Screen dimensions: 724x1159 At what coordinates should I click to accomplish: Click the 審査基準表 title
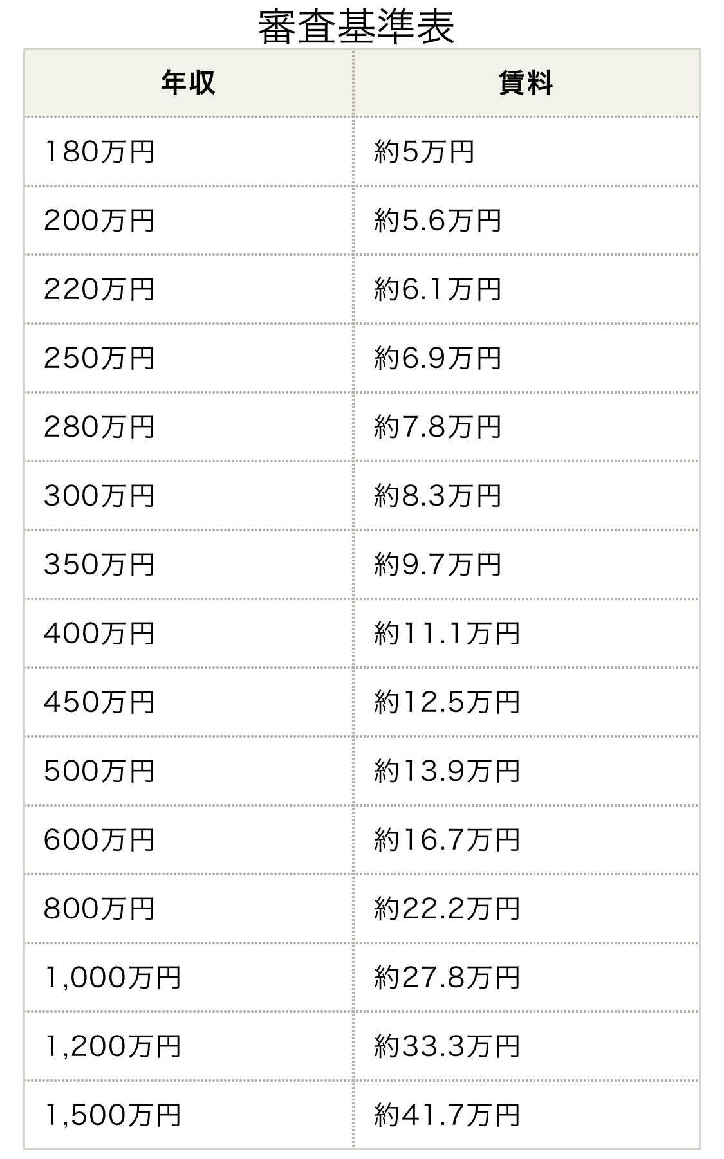point(356,27)
